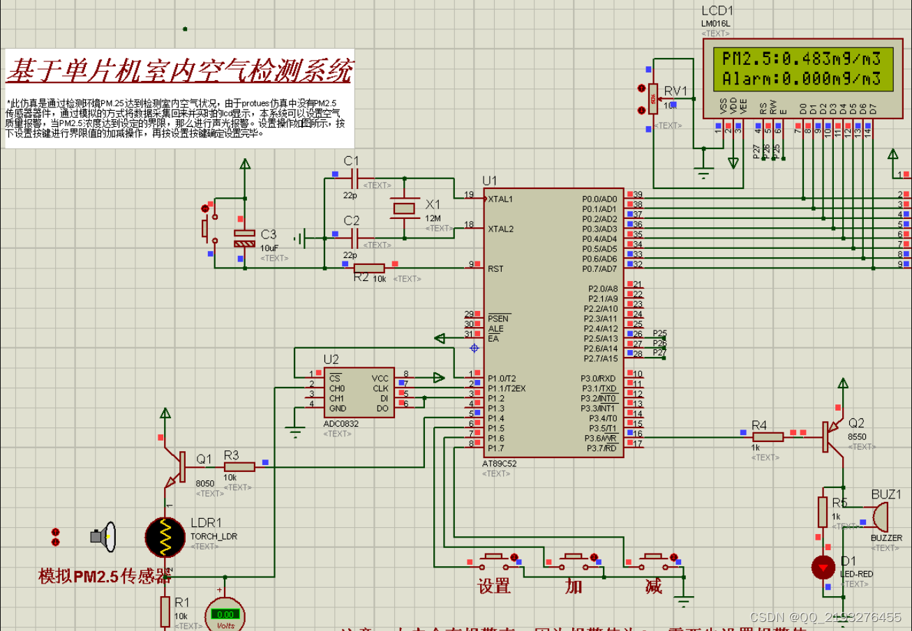Select transistor Q2 symbol
This screenshot has width=912, height=631.
[834, 439]
